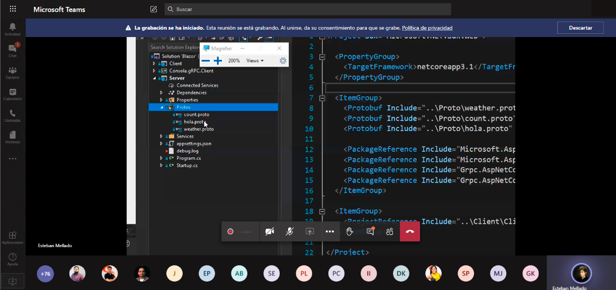
Task: Open more actions ellipsis in meeting bar
Action: pyautogui.click(x=329, y=232)
